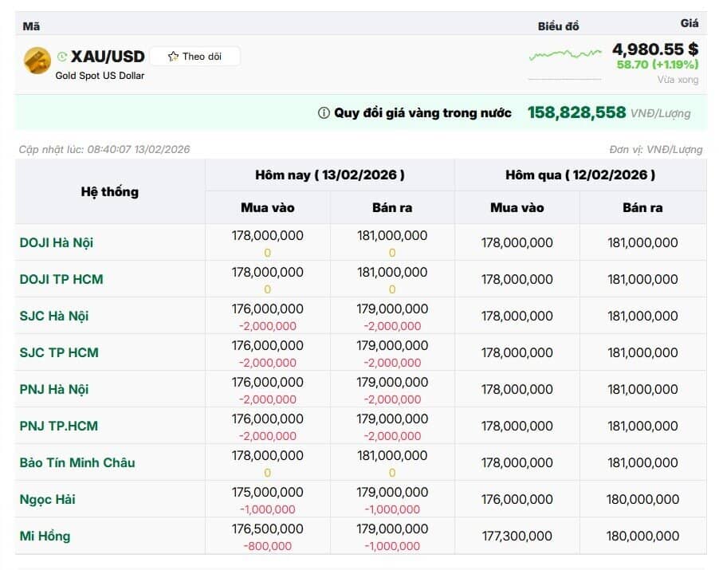Click the Giá column header
This screenshot has height=570, width=719.
tap(690, 23)
